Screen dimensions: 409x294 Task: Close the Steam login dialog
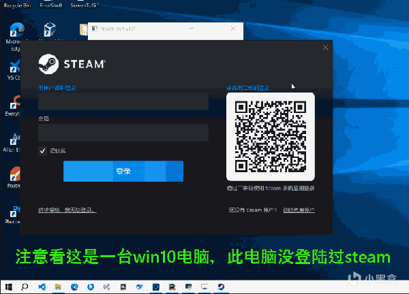point(325,48)
